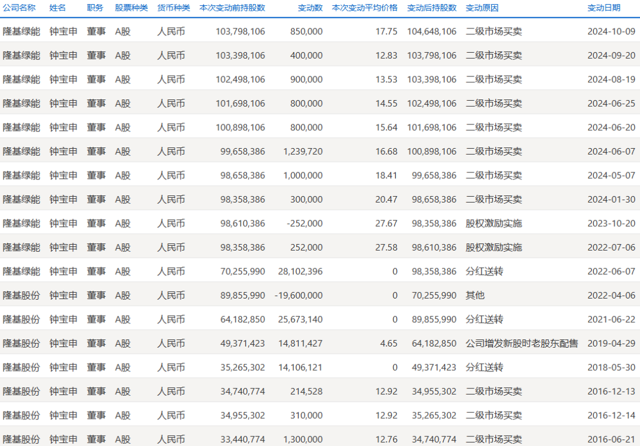Screen dimensions: 640x446
Task: Click the 变动后持股数 column header
Action: point(432,8)
